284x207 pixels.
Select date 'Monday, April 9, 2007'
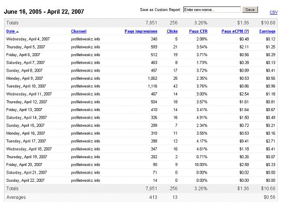(25, 78)
